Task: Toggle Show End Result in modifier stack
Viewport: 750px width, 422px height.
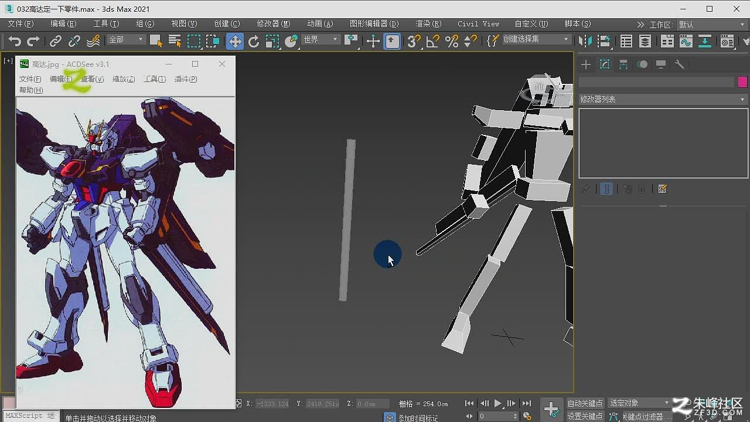Action: pyautogui.click(x=606, y=189)
